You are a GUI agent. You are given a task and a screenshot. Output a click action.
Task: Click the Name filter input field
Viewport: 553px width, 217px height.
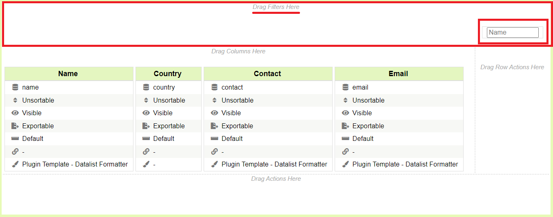[x=513, y=33]
